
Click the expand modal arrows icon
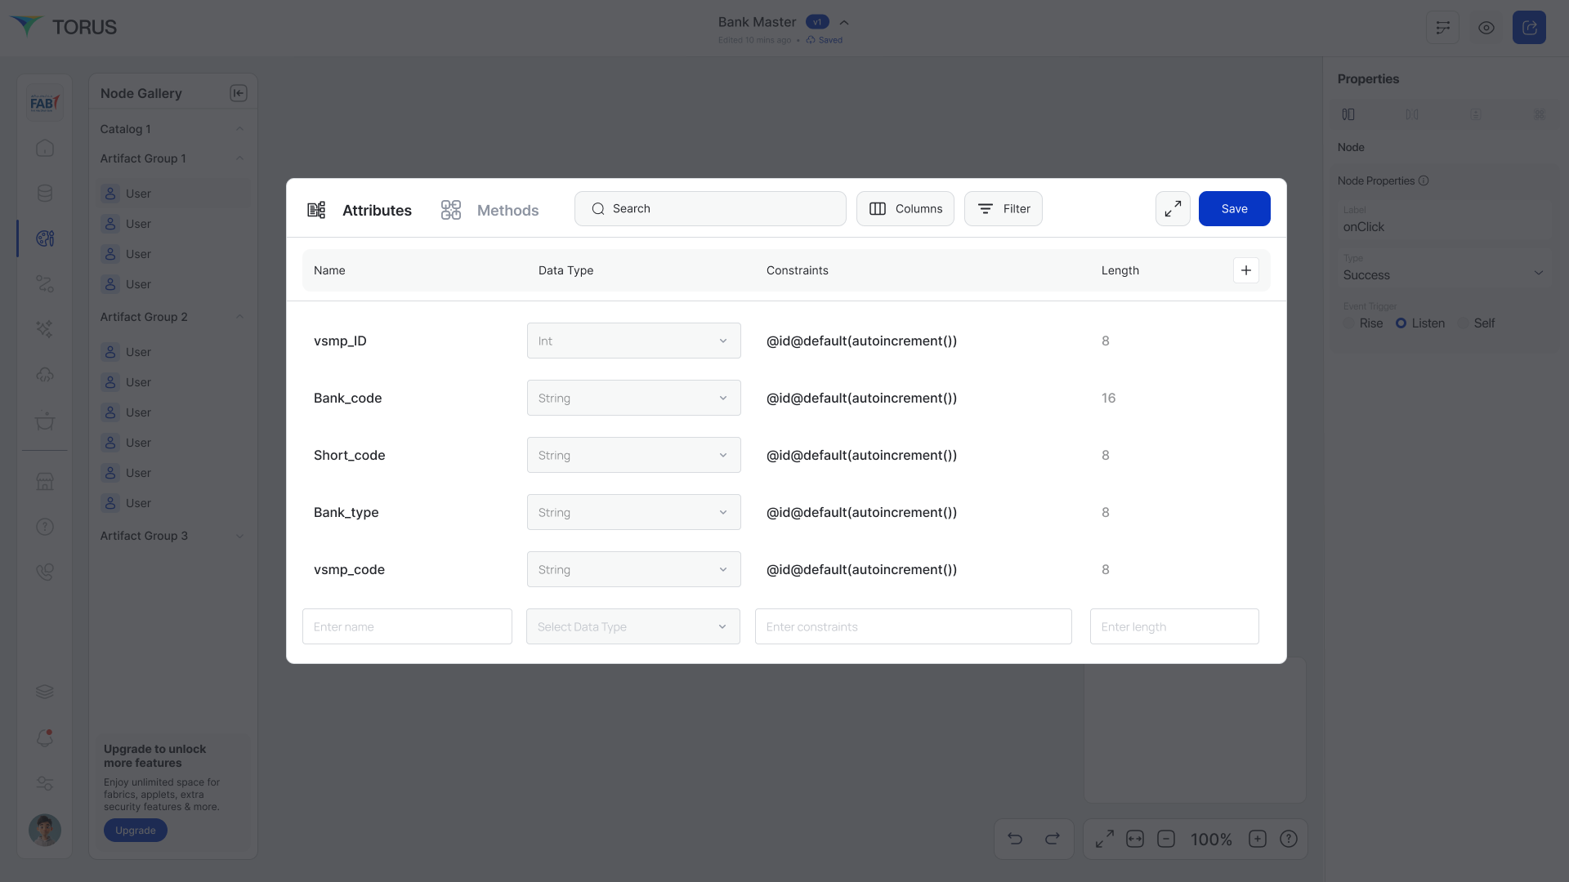pyautogui.click(x=1173, y=209)
